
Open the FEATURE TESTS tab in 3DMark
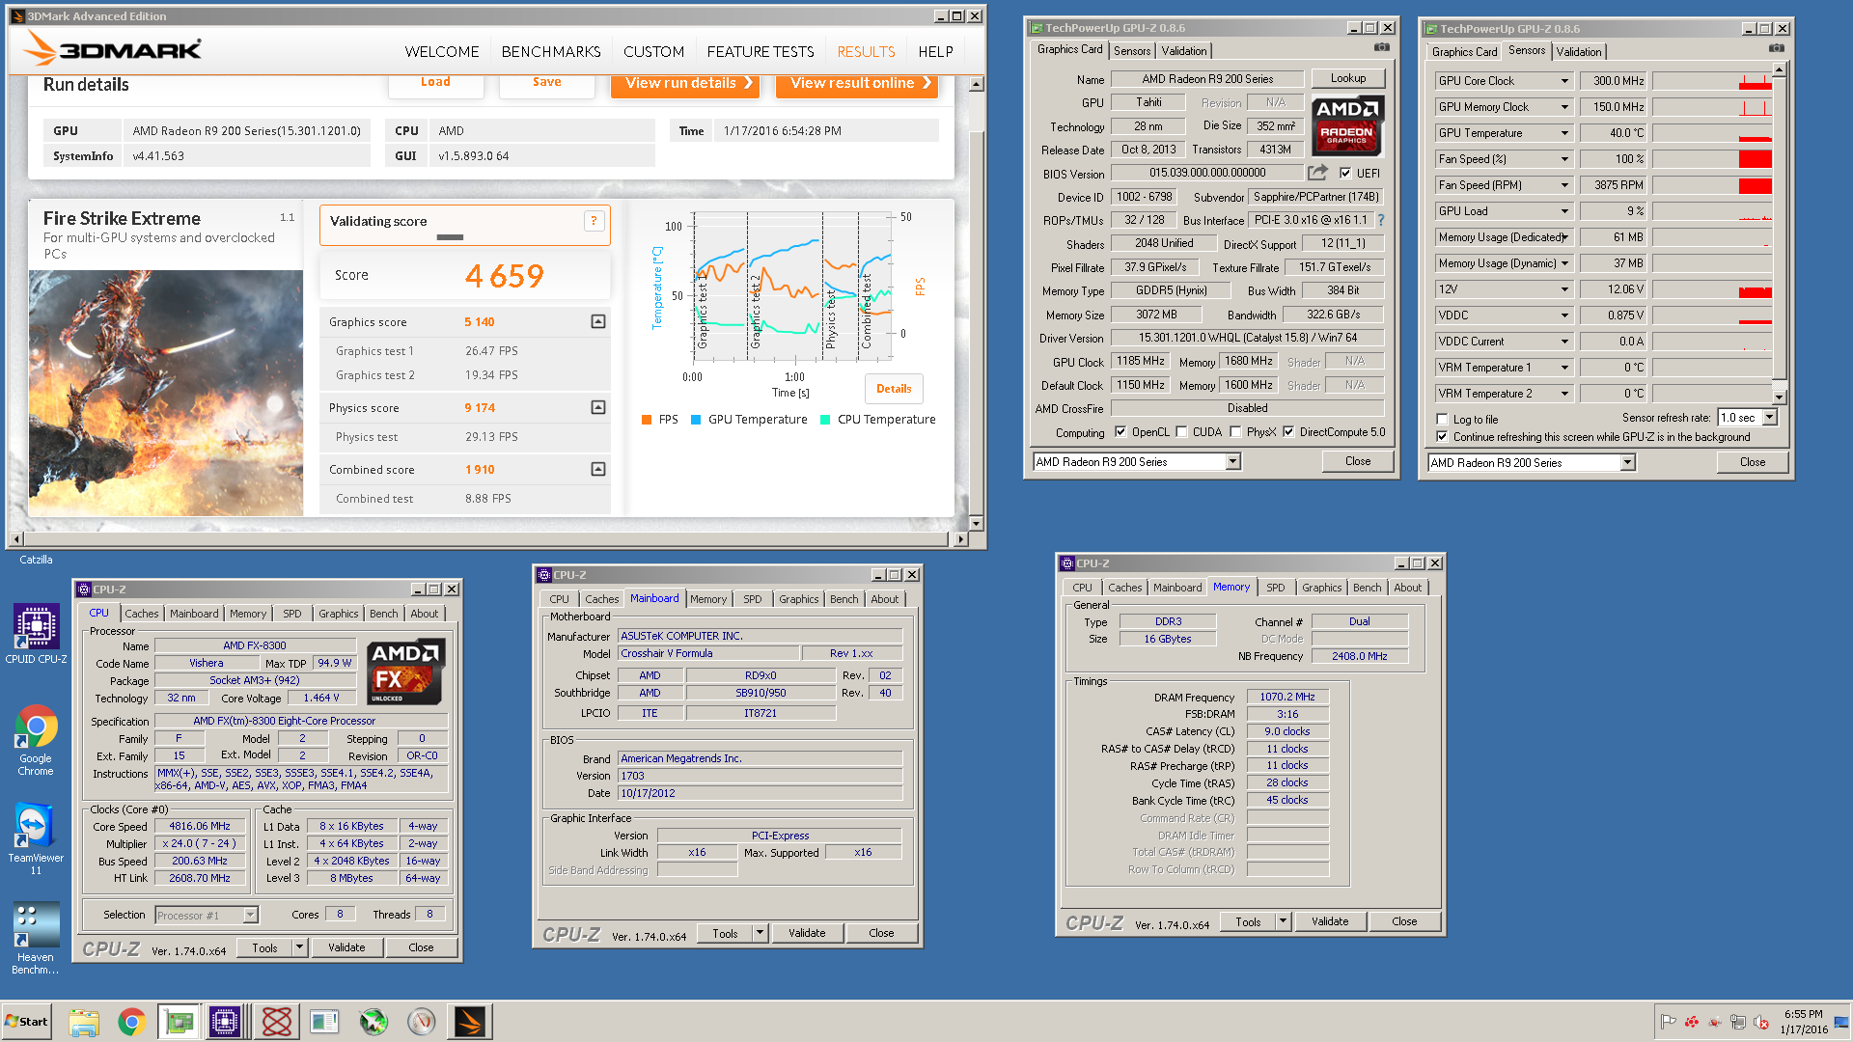click(x=761, y=52)
